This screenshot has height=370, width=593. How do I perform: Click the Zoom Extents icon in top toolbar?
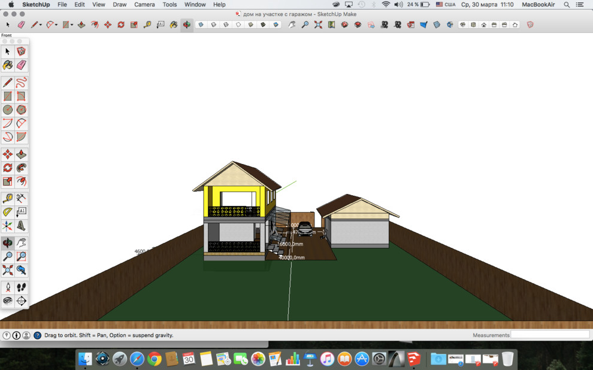(x=318, y=25)
